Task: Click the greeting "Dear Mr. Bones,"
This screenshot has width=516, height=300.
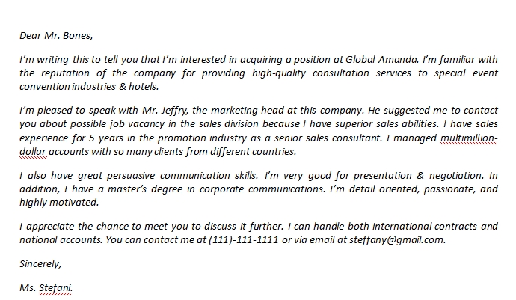Action: 56,36
